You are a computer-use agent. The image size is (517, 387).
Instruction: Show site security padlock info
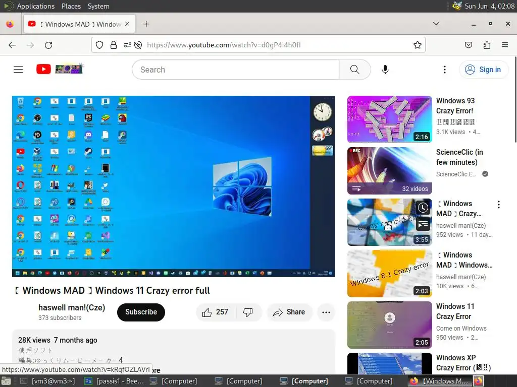(x=114, y=45)
